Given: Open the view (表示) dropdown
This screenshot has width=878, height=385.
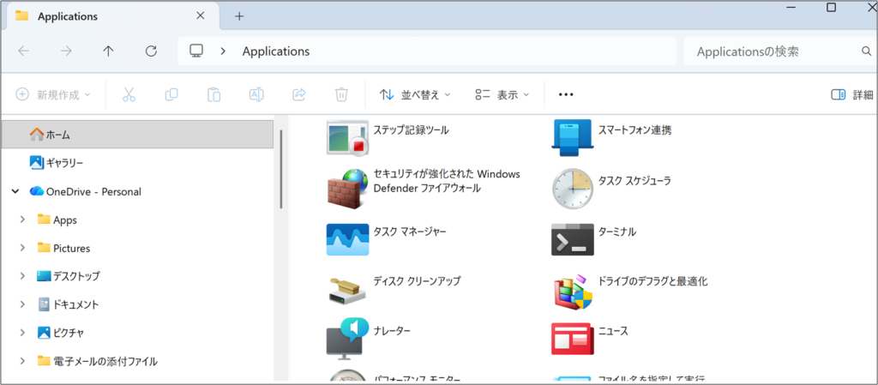Looking at the screenshot, I should (x=502, y=94).
